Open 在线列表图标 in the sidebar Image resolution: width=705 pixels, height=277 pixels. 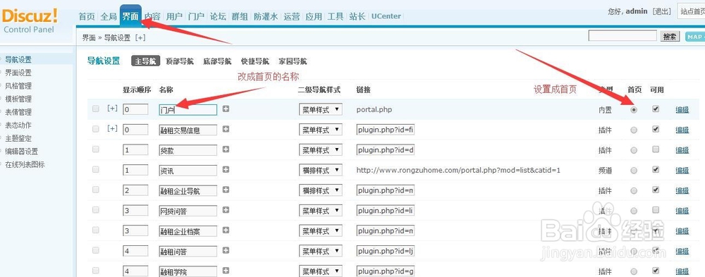pos(25,165)
